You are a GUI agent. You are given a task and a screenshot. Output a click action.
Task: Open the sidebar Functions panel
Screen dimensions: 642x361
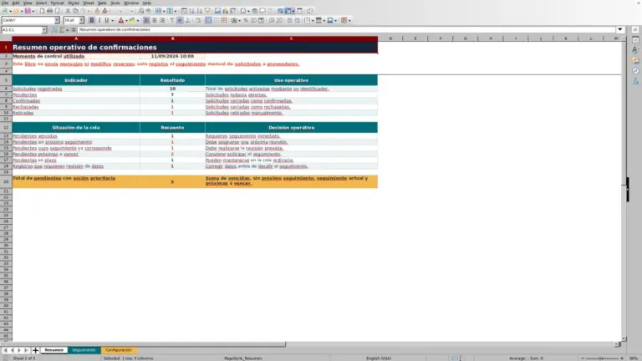635,81
